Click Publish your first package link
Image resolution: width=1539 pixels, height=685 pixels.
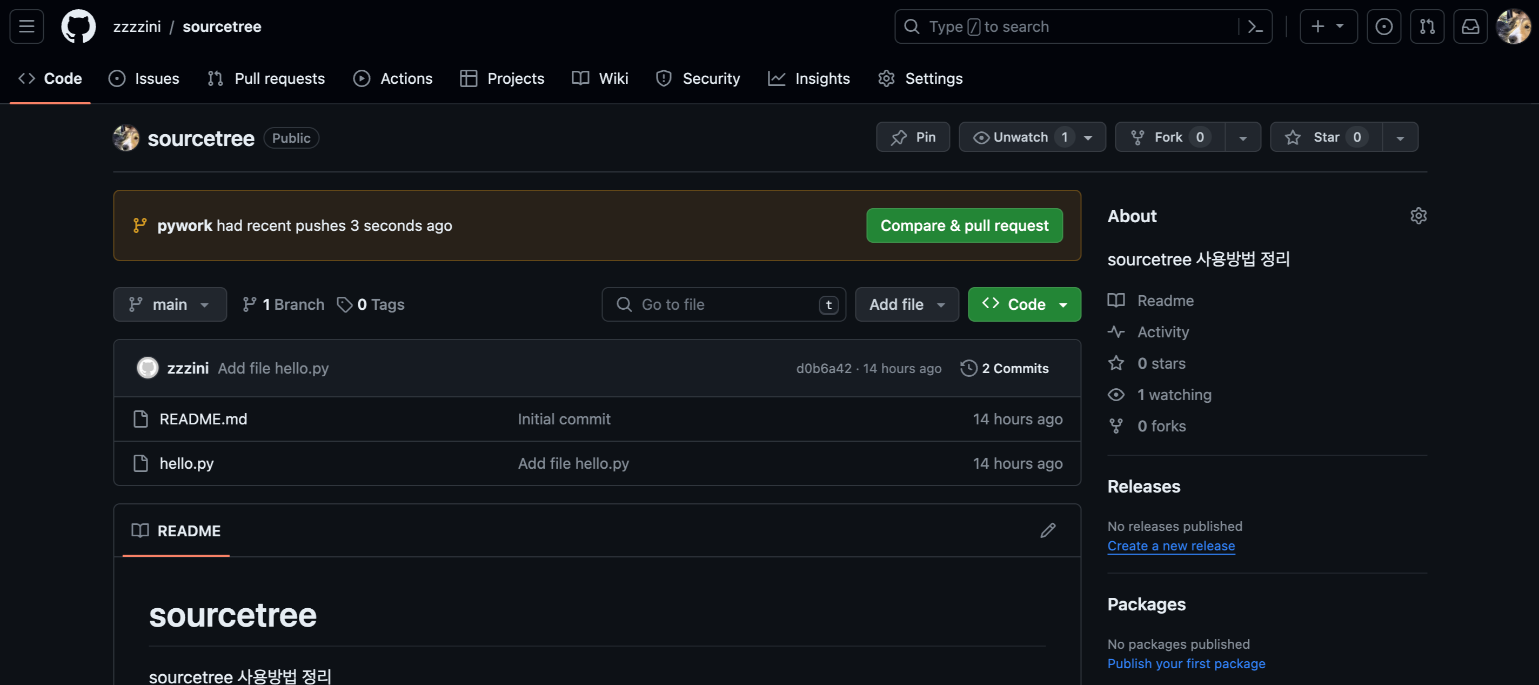[1186, 663]
